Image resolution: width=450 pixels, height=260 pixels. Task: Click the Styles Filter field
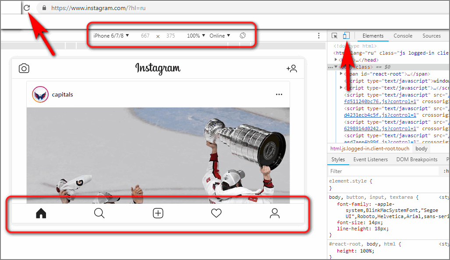[383, 171]
